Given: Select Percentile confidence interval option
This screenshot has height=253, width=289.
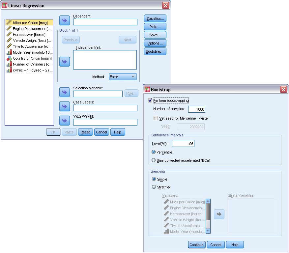Looking at the screenshot, I should [153, 152].
